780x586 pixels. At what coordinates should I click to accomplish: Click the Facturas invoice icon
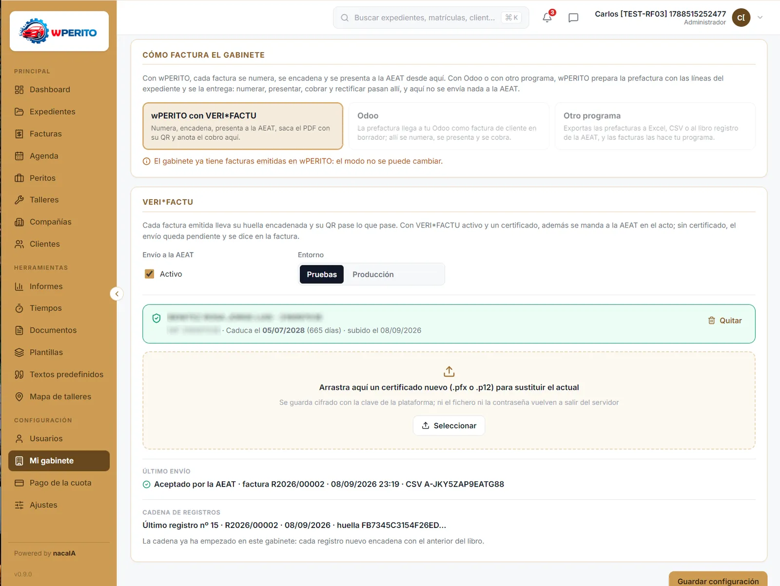[19, 134]
